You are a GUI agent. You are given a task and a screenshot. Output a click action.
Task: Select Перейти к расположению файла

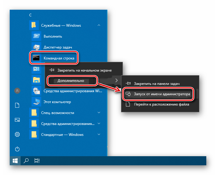click(x=160, y=104)
